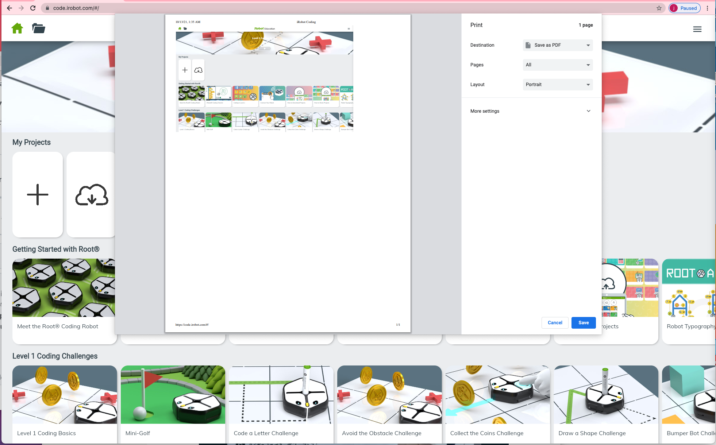716x445 pixels.
Task: Go back to previous page
Action: pyautogui.click(x=9, y=8)
